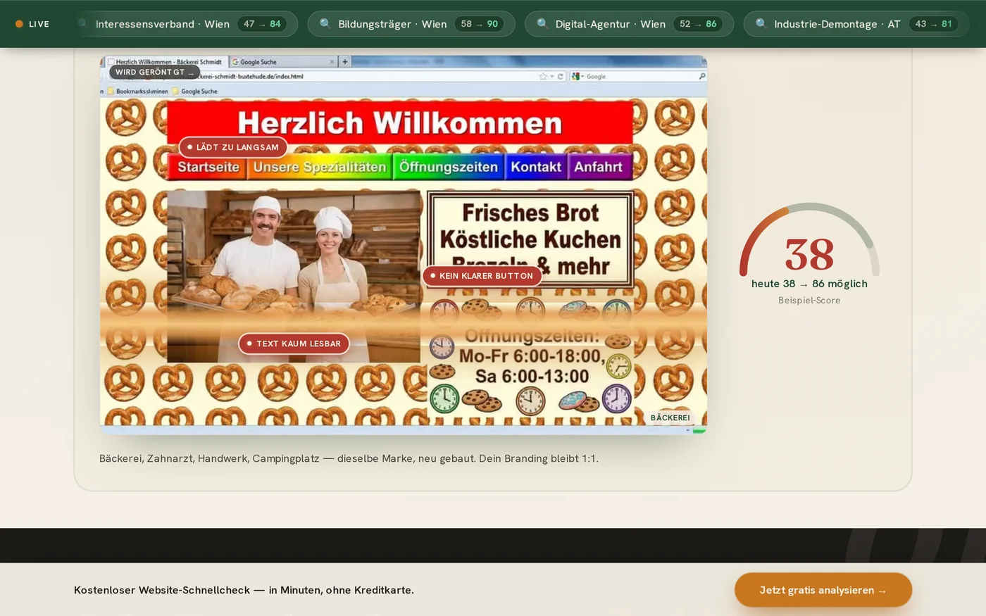Click the bakers photo in the bakery screenshot
Image resolution: width=986 pixels, height=616 pixels.
[294, 276]
